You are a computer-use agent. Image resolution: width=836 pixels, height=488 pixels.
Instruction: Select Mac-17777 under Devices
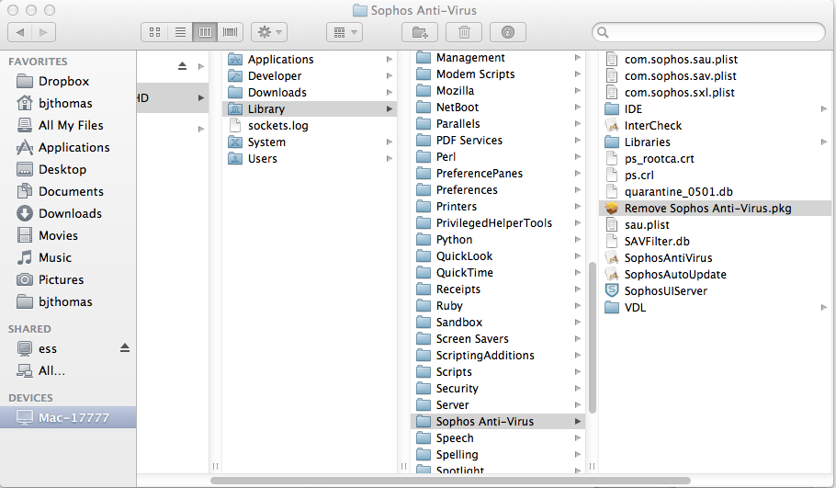pyautogui.click(x=68, y=417)
